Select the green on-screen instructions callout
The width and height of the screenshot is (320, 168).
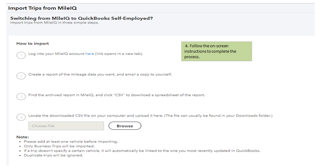[217, 51]
